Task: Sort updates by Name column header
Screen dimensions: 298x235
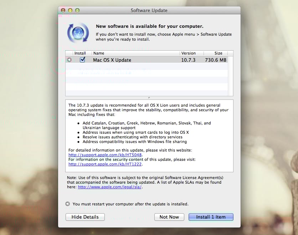Action: click(x=136, y=53)
